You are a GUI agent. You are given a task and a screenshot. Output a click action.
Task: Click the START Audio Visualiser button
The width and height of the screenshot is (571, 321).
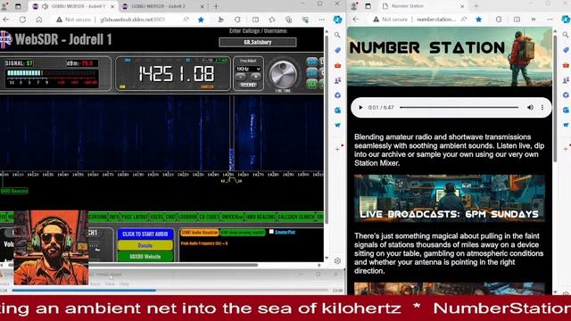point(200,232)
